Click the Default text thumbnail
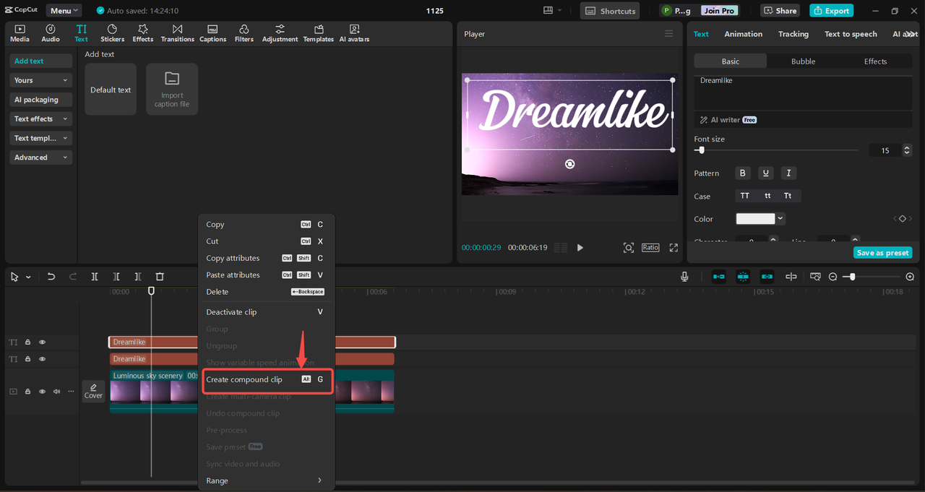The image size is (925, 492). pyautogui.click(x=111, y=90)
